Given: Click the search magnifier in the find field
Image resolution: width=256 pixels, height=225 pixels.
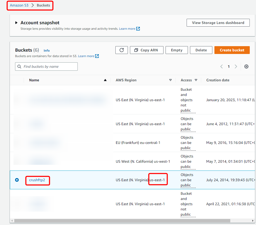Looking at the screenshot, I should pyautogui.click(x=19, y=66).
